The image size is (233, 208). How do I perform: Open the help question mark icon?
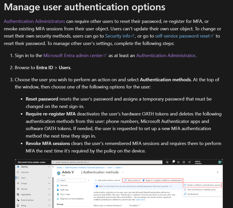(x=184, y=162)
